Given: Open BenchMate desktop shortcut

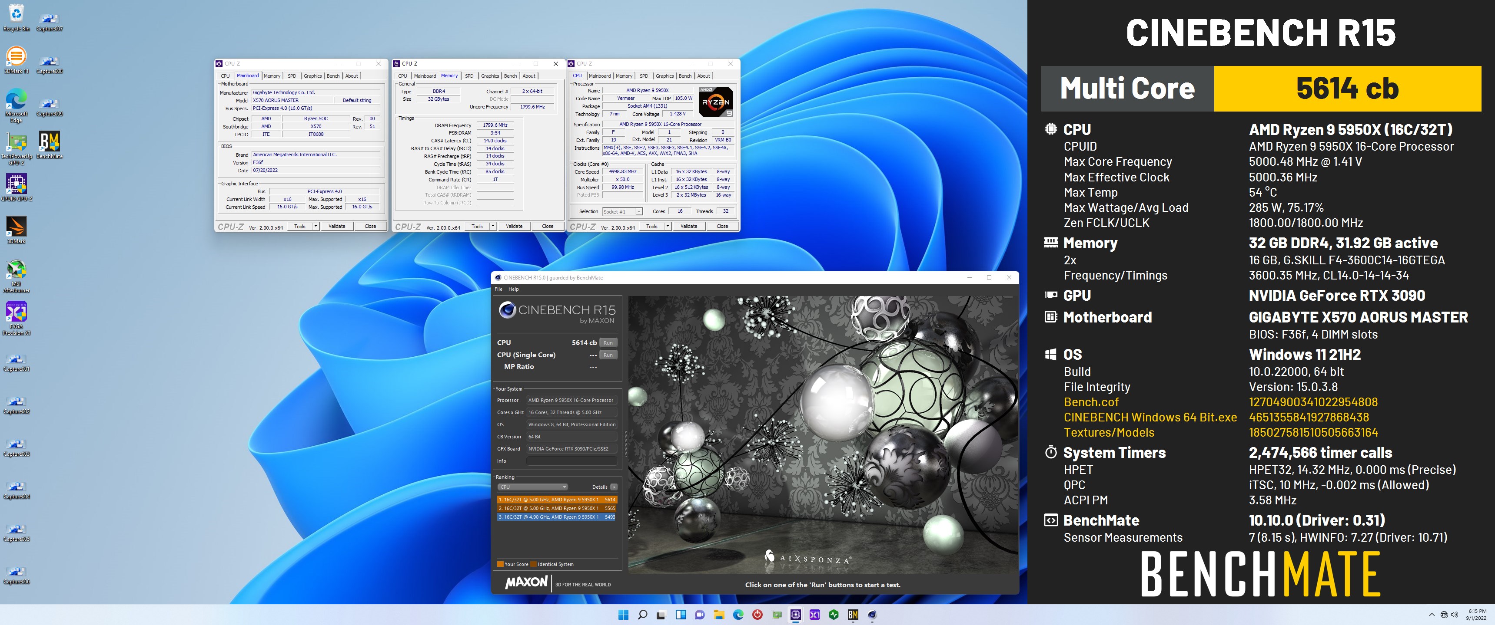Looking at the screenshot, I should click(x=50, y=145).
